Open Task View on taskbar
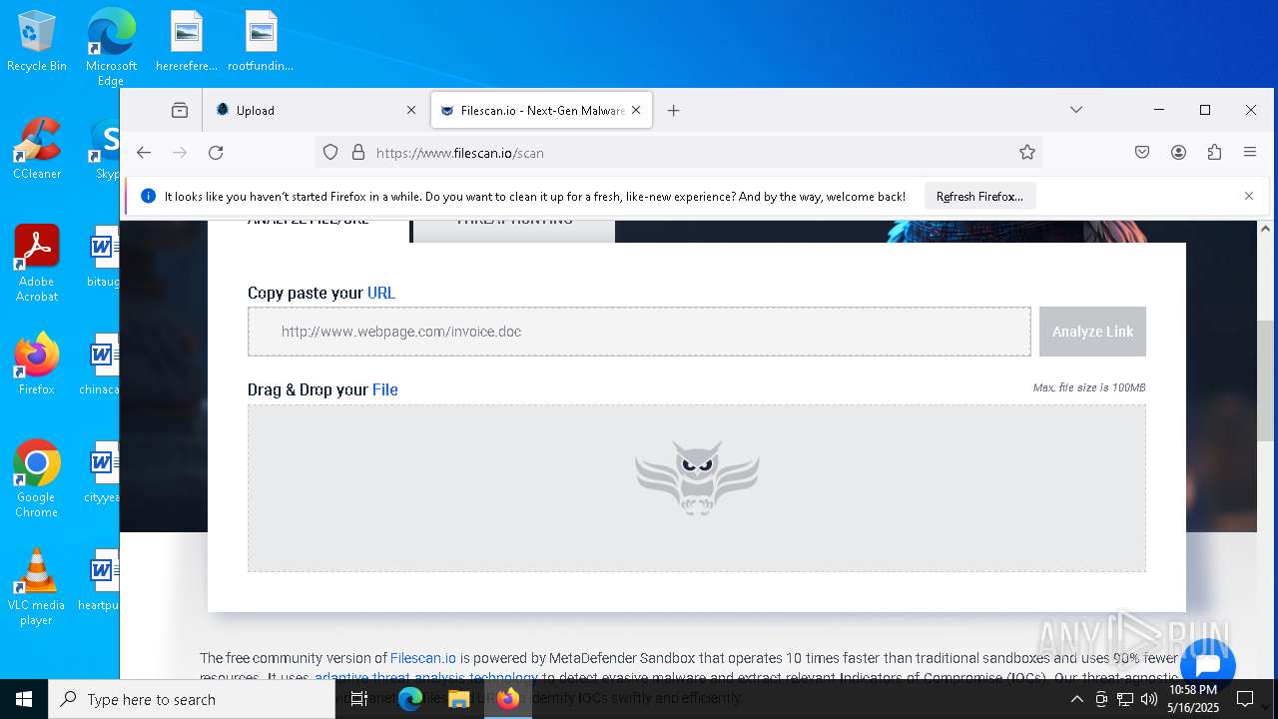 (x=359, y=699)
